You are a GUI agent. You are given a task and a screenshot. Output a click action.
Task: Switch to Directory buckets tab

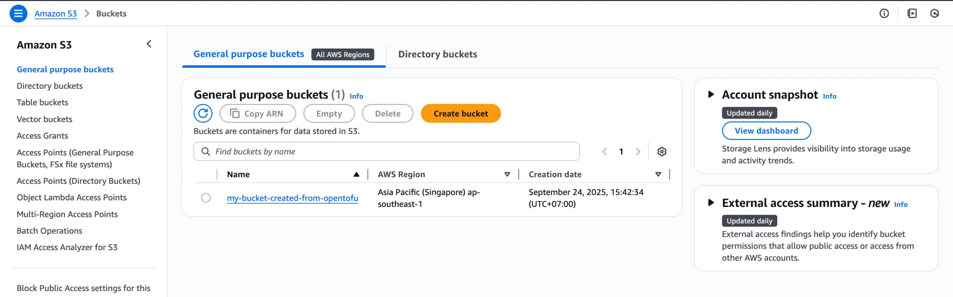(x=437, y=54)
